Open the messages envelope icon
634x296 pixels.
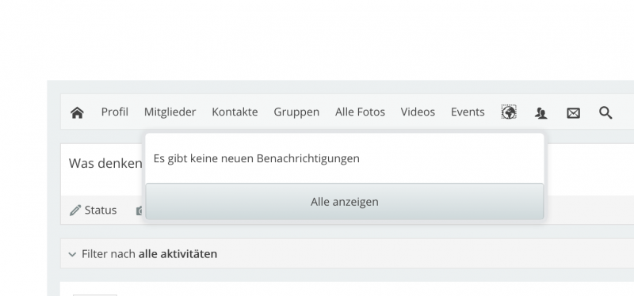[573, 113]
